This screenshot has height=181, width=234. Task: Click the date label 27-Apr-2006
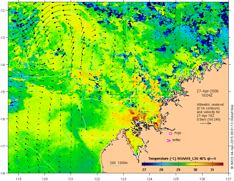pos(207,91)
